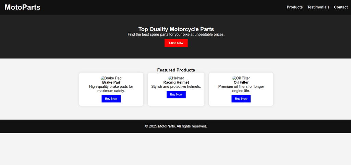Buy the Racing Helmet now
This screenshot has height=165, width=351.
coord(176,95)
